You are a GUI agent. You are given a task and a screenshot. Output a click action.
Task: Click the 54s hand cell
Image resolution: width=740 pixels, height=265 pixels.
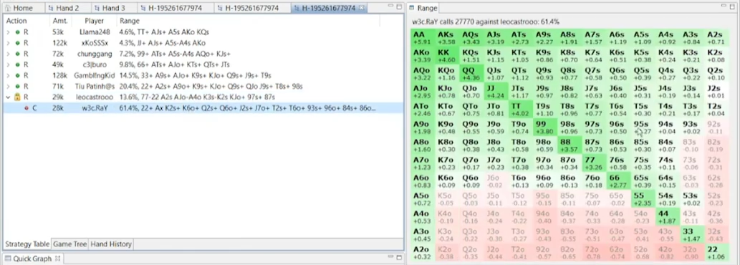pyautogui.click(x=668, y=198)
